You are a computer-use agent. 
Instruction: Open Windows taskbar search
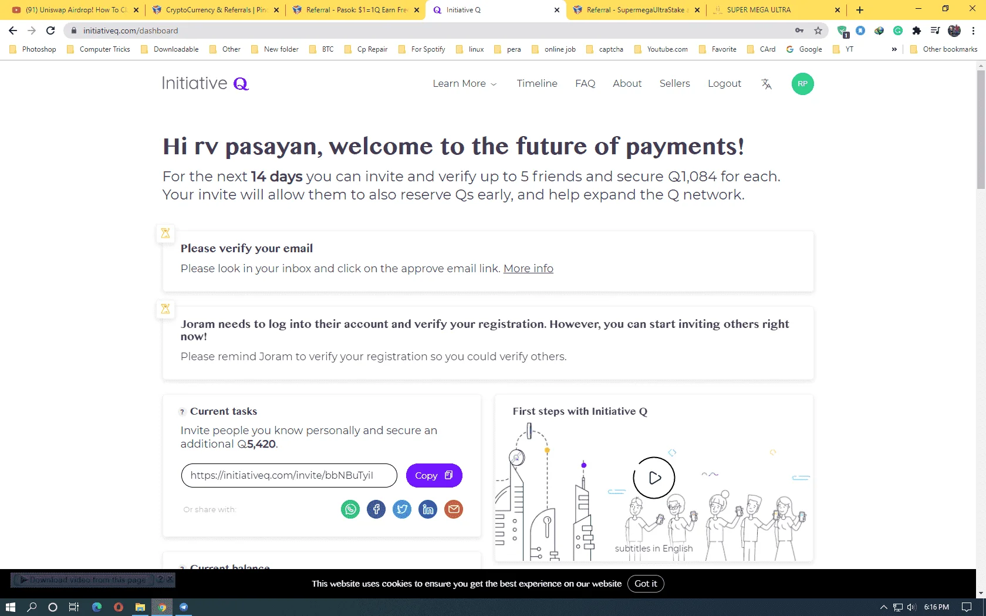point(32,607)
